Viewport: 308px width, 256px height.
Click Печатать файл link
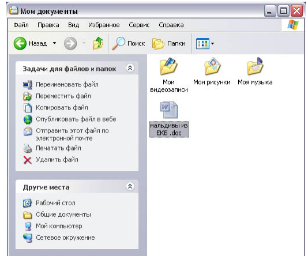click(58, 148)
